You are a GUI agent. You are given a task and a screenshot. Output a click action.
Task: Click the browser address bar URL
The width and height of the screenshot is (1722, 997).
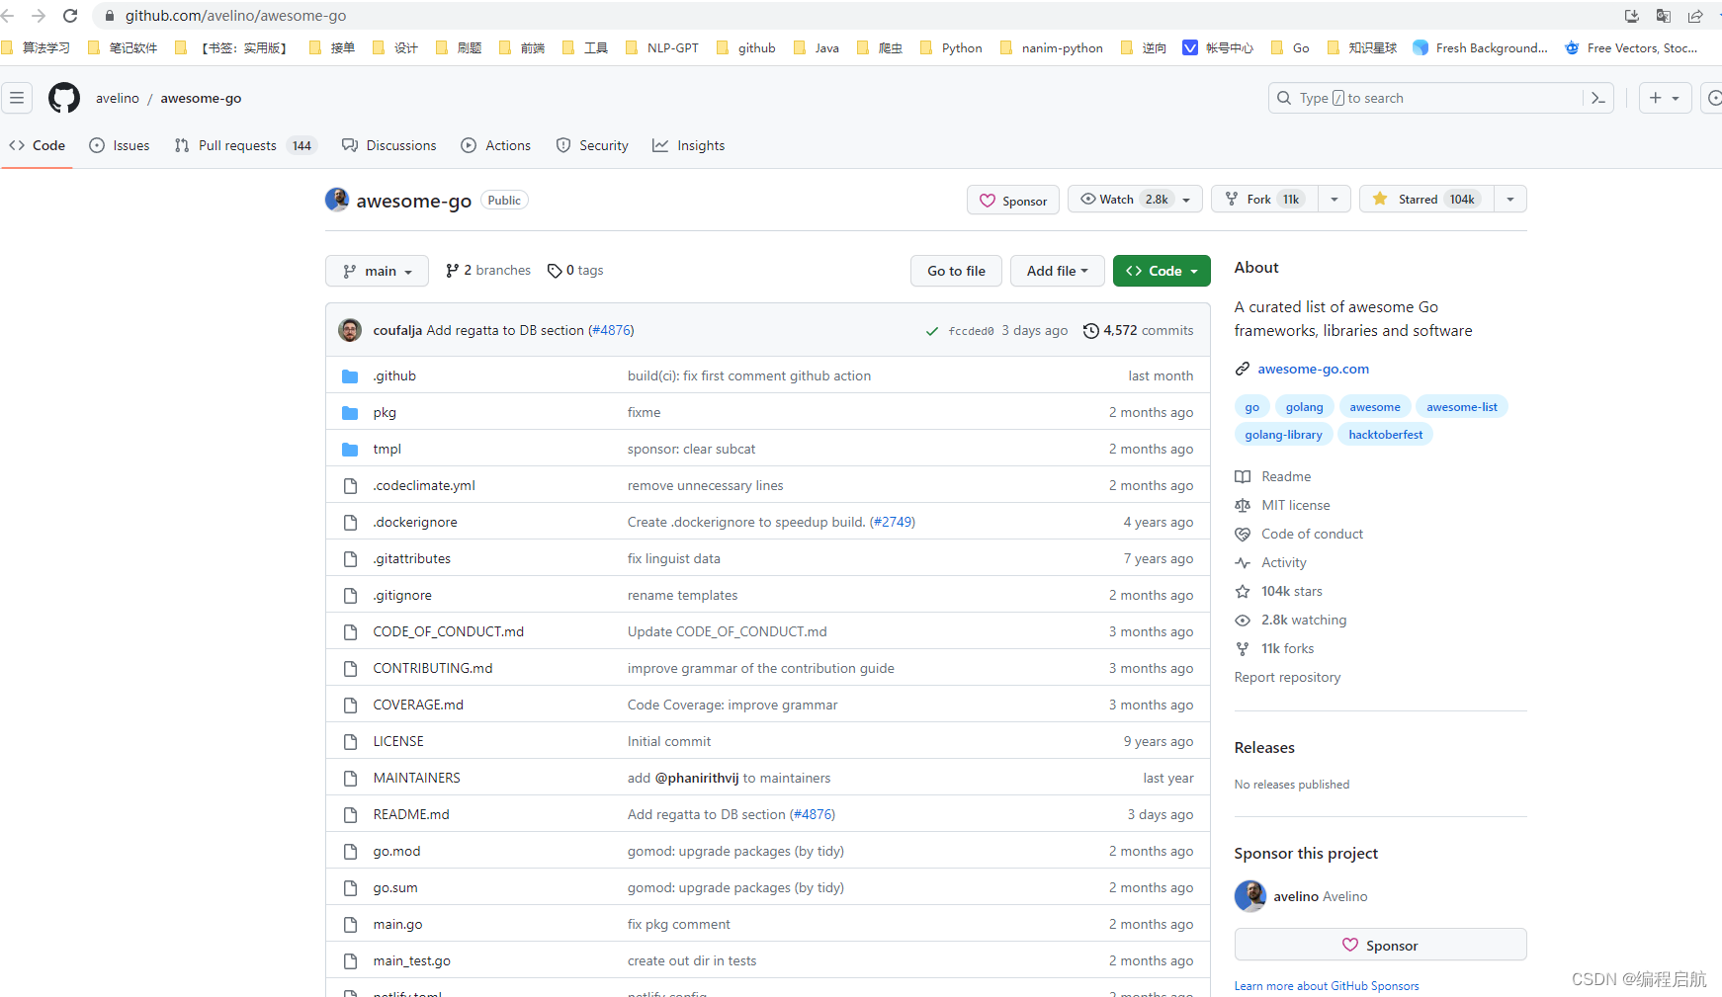coord(235,16)
